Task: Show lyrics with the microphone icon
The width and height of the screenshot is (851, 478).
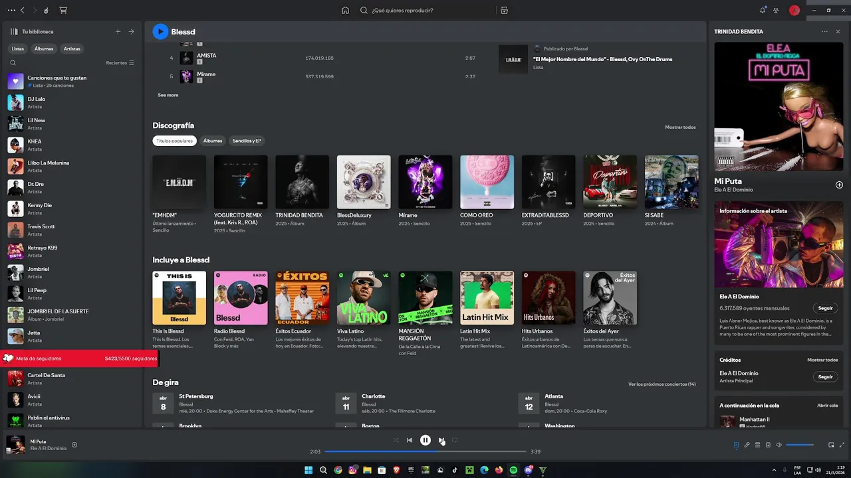Action: pos(747,445)
